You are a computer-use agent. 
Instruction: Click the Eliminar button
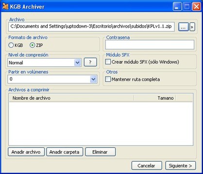[101, 152]
